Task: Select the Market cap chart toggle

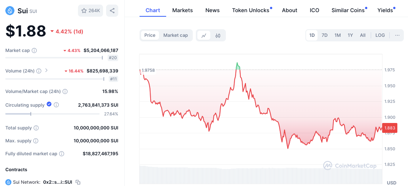Action: click(x=175, y=35)
